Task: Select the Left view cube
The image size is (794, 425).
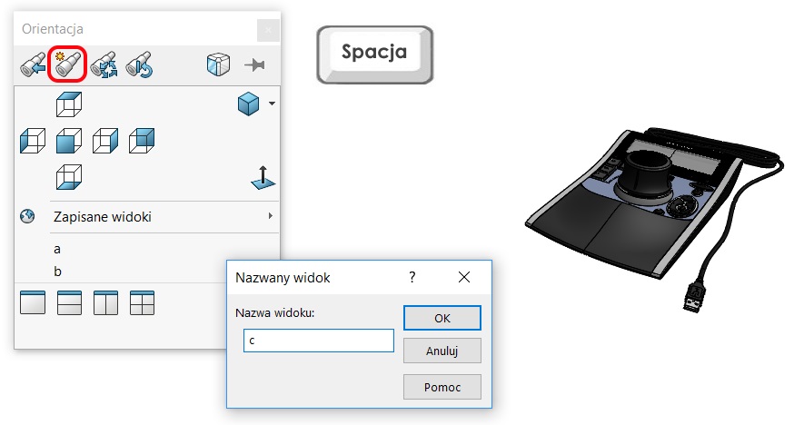Action: pos(33,140)
